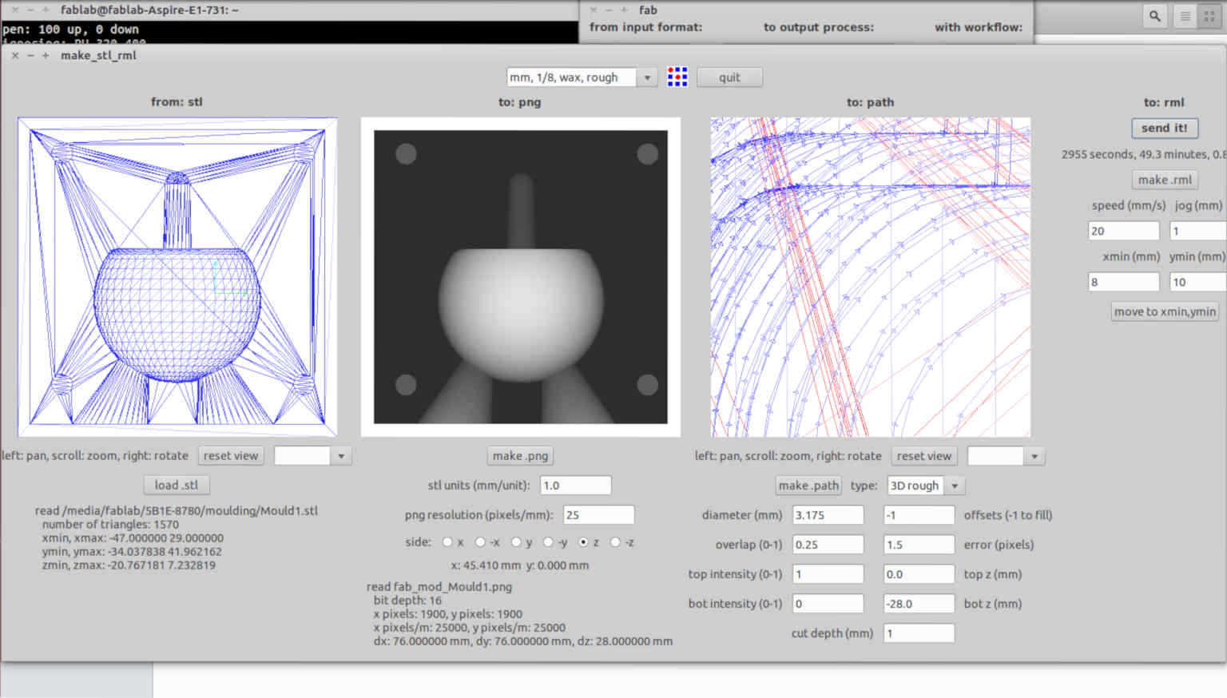The height and width of the screenshot is (698, 1227).
Task: Click the stl units input field
Action: pyautogui.click(x=576, y=486)
